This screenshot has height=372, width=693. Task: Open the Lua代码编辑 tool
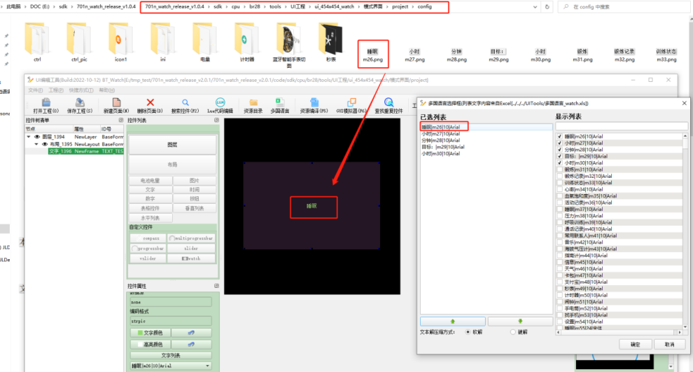(x=220, y=106)
